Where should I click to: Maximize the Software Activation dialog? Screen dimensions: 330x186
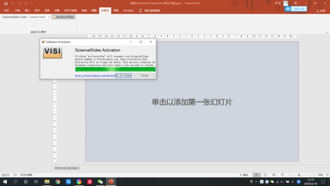(141, 42)
